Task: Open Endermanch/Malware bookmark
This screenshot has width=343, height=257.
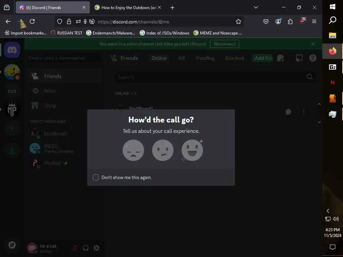Action: (x=111, y=33)
